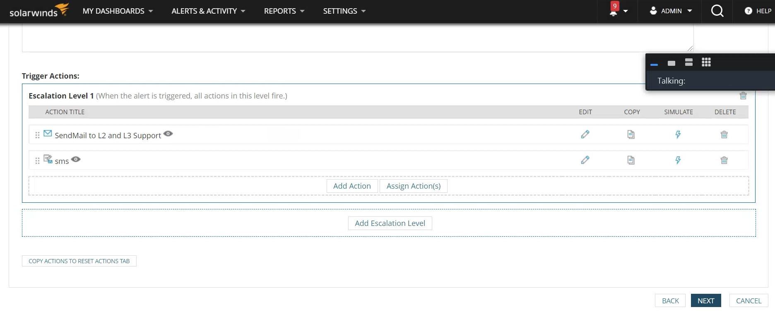Click the Add Escalation Level button
Viewport: 775px width, 312px height.
(390, 223)
